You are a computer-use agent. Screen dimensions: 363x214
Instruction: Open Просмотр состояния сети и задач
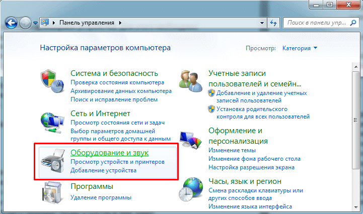[117, 123]
